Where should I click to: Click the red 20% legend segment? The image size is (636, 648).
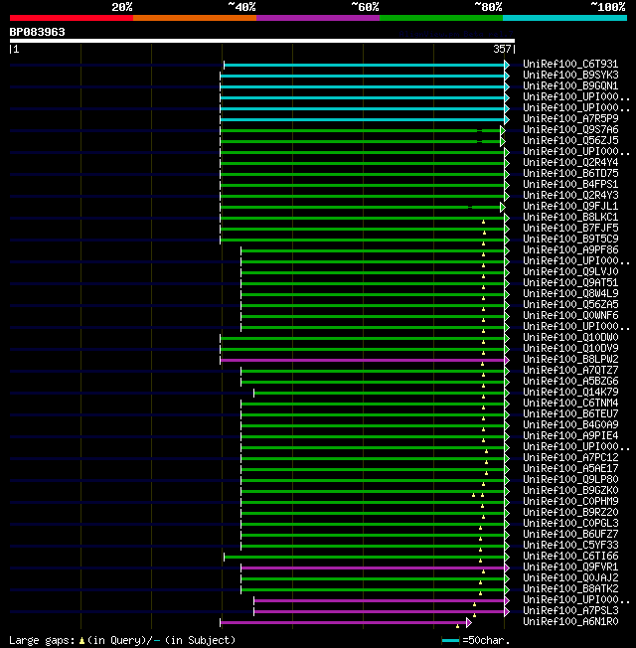72,18
